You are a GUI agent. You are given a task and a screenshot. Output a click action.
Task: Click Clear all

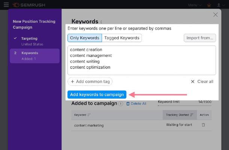[202, 81]
